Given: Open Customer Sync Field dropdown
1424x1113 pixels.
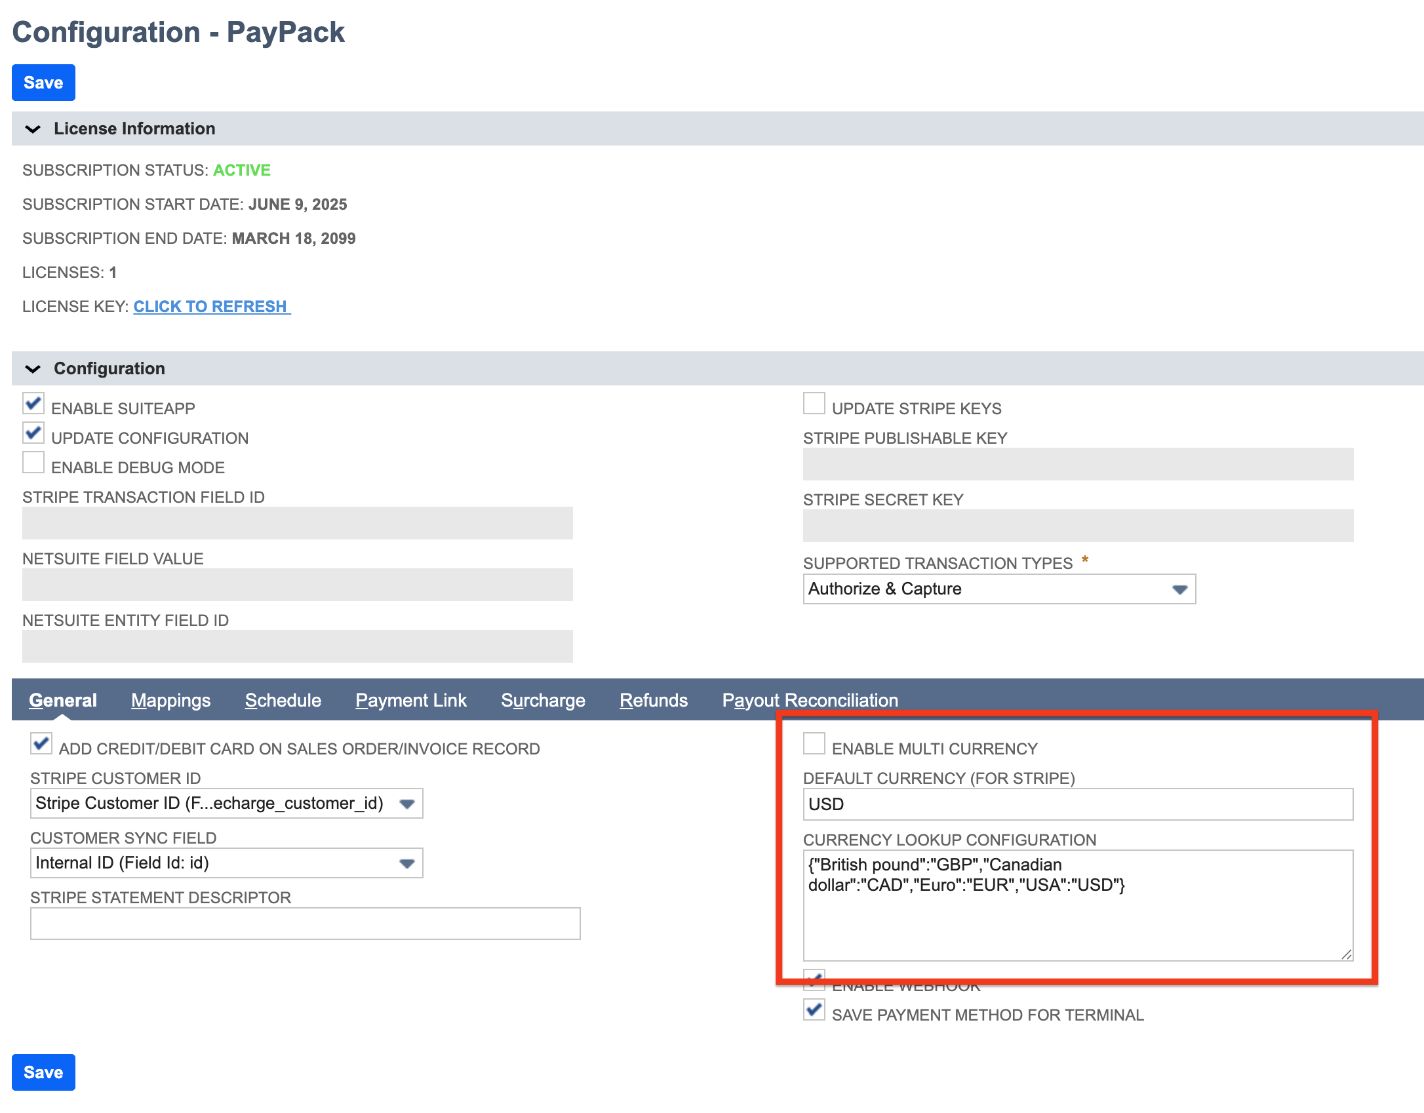Looking at the screenshot, I should pyautogui.click(x=227, y=863).
